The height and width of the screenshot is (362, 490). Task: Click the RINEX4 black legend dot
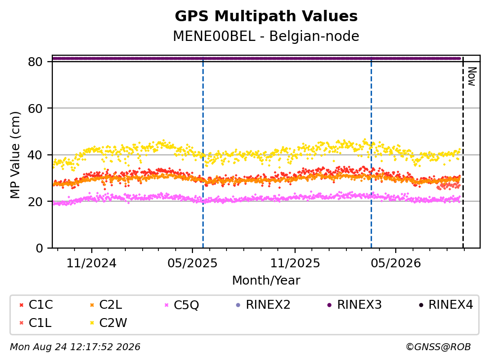click(421, 305)
